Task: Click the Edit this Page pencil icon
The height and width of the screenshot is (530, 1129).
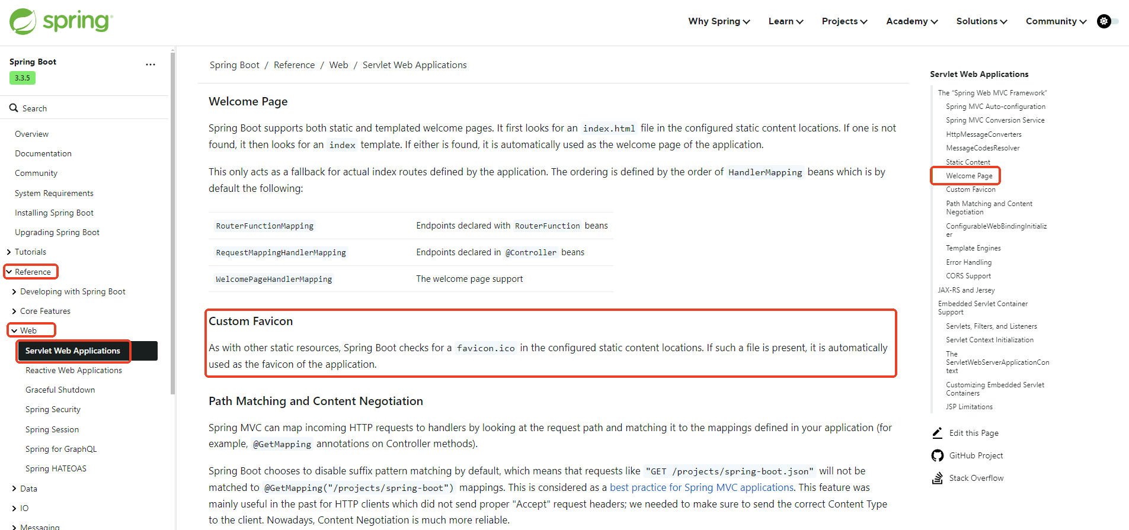Action: pyautogui.click(x=937, y=433)
